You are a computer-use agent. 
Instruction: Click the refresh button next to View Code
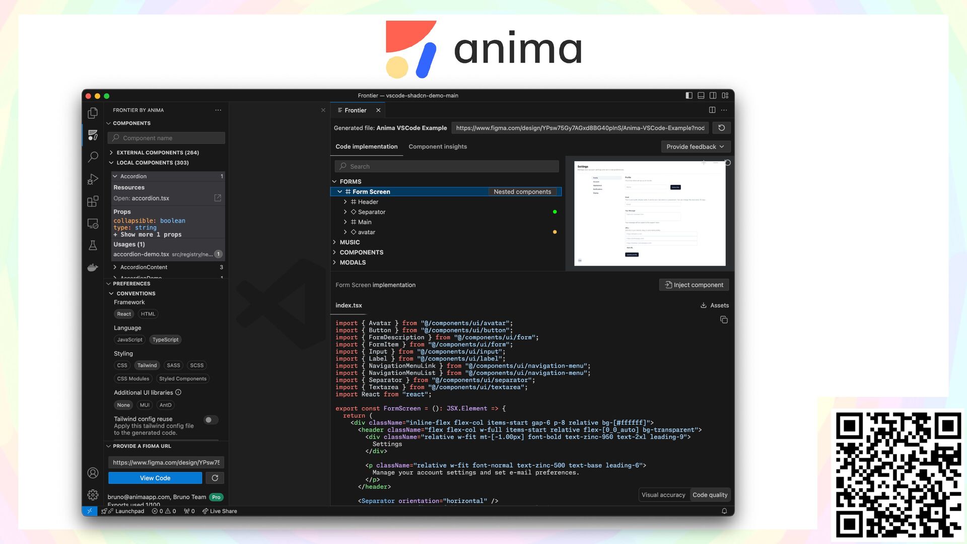[x=215, y=478]
